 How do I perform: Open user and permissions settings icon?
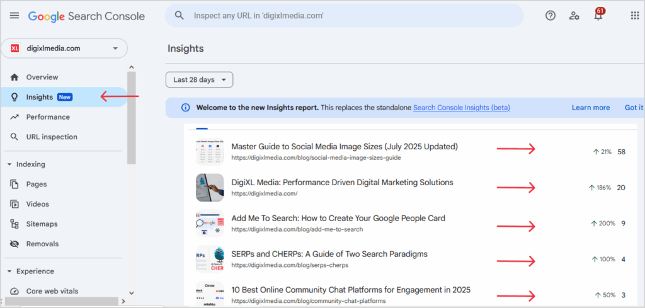(574, 16)
